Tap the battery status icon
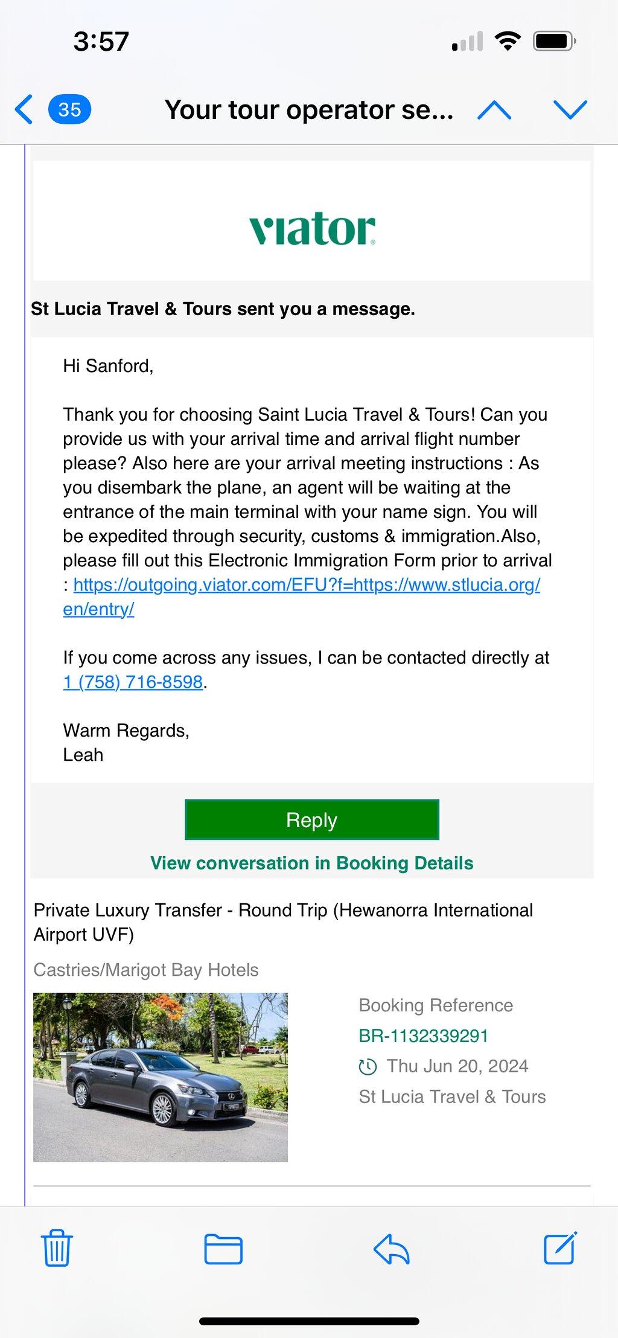The width and height of the screenshot is (618, 1338). click(x=555, y=41)
